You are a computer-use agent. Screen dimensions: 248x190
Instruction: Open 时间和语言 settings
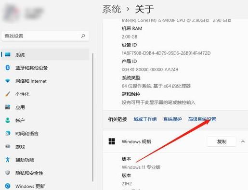(45, 133)
